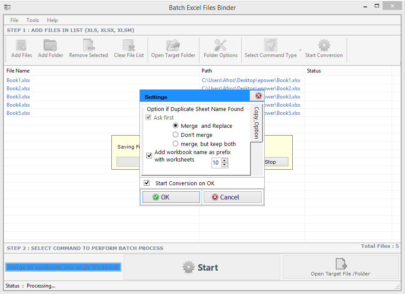Click the Remove Selected icon
The height and width of the screenshot is (294, 405).
[89, 45]
